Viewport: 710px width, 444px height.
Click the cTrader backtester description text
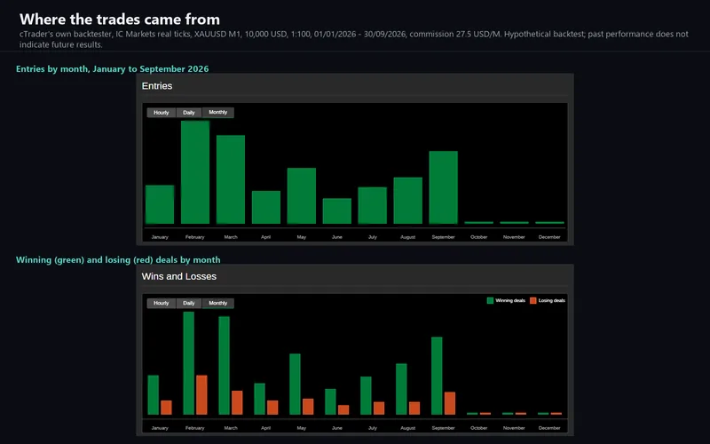pos(353,39)
